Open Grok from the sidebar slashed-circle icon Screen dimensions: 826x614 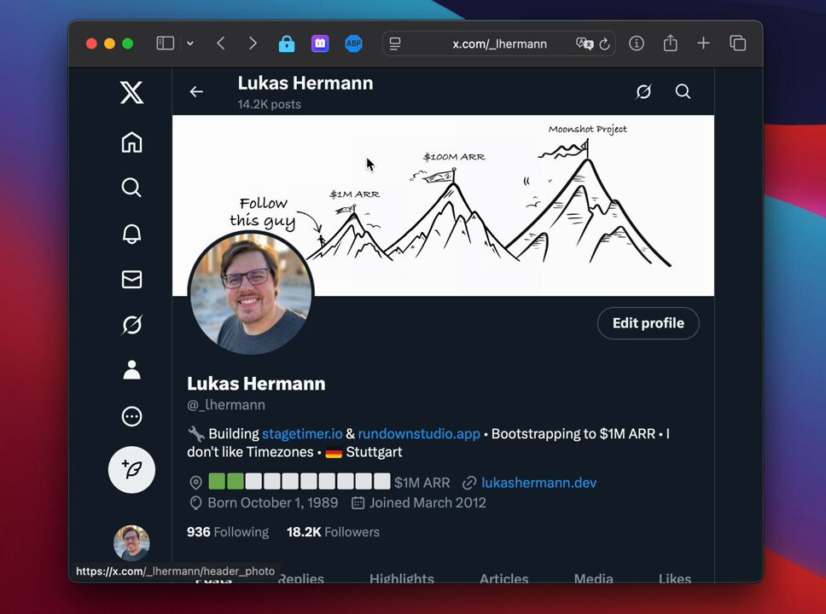131,325
